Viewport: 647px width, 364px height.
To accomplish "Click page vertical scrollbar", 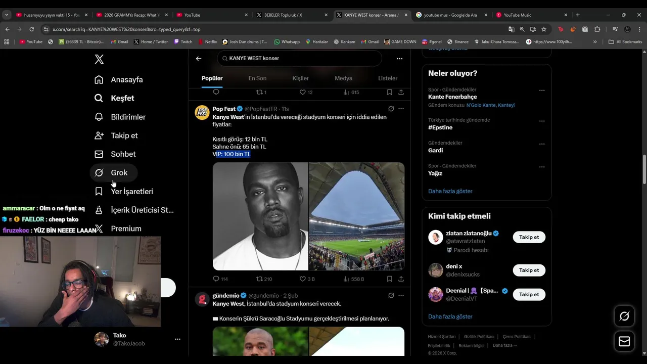I will click(644, 170).
